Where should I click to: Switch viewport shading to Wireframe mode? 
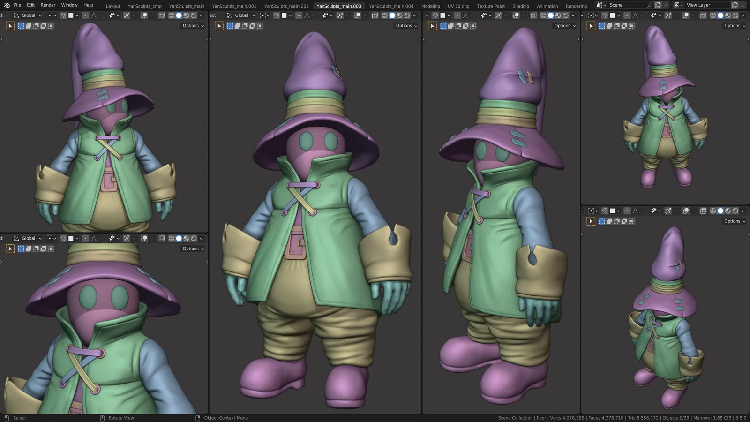[384, 15]
